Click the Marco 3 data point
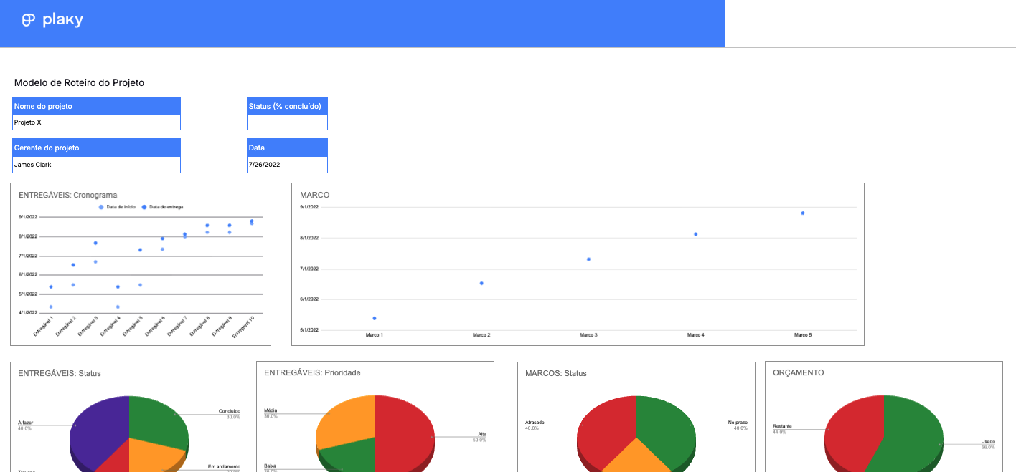The width and height of the screenshot is (1016, 472). point(588,259)
